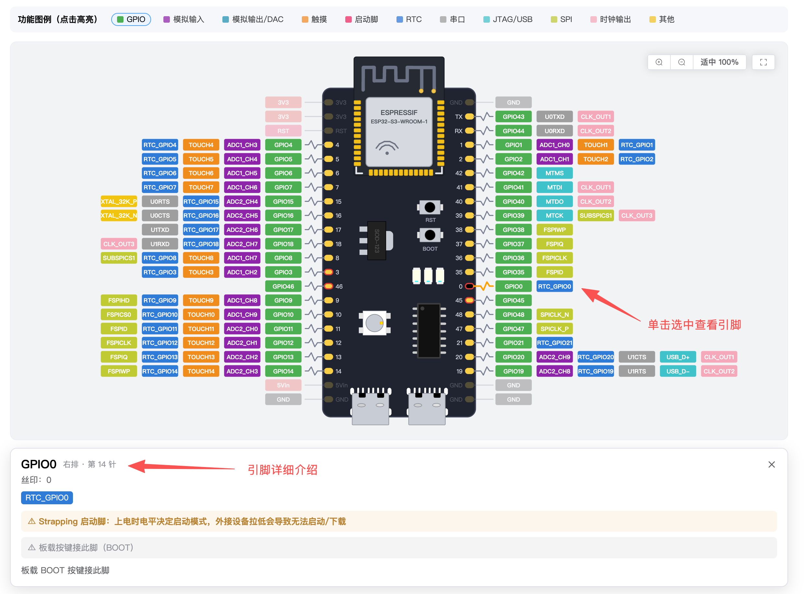Toggle the GPIO legend filter

point(131,19)
